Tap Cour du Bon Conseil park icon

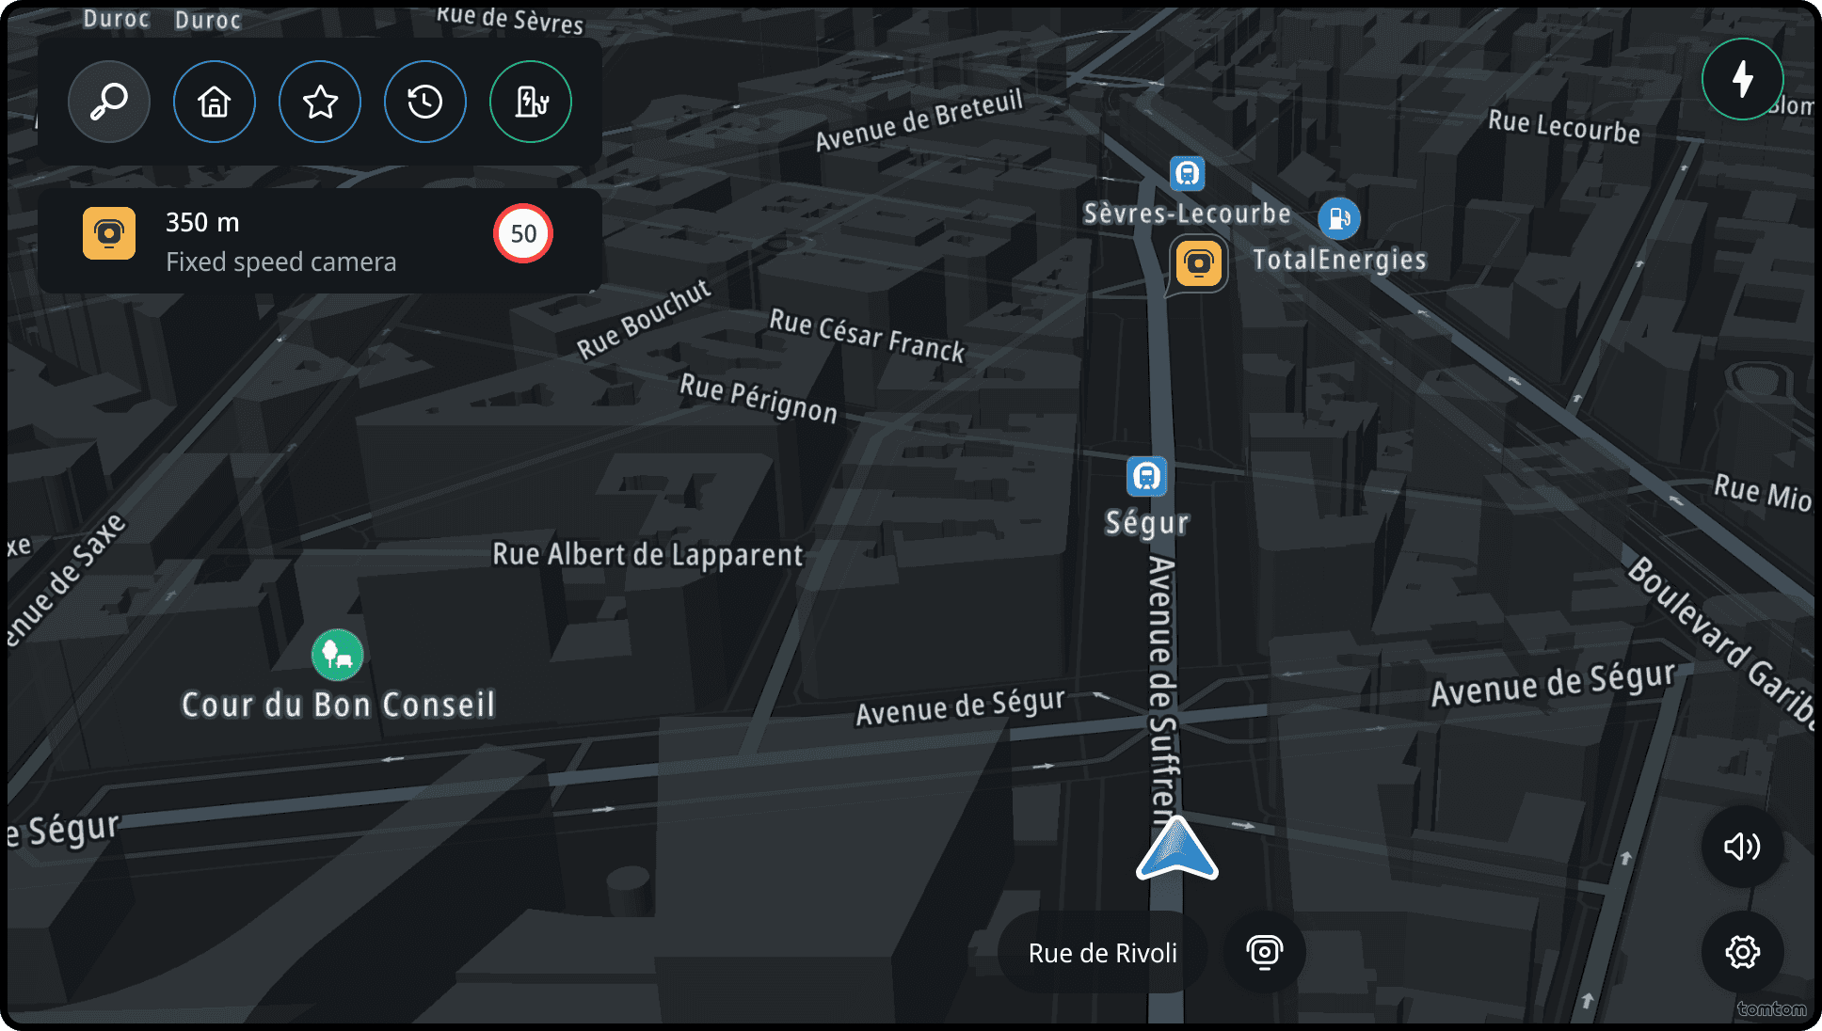point(337,654)
